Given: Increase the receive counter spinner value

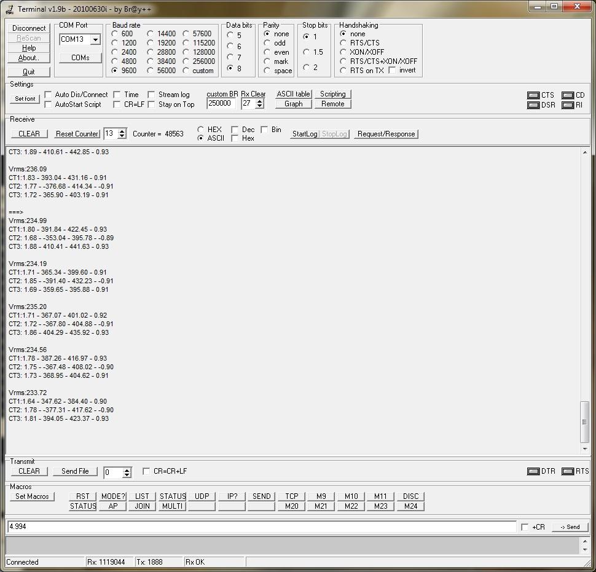Looking at the screenshot, I should coord(122,131).
